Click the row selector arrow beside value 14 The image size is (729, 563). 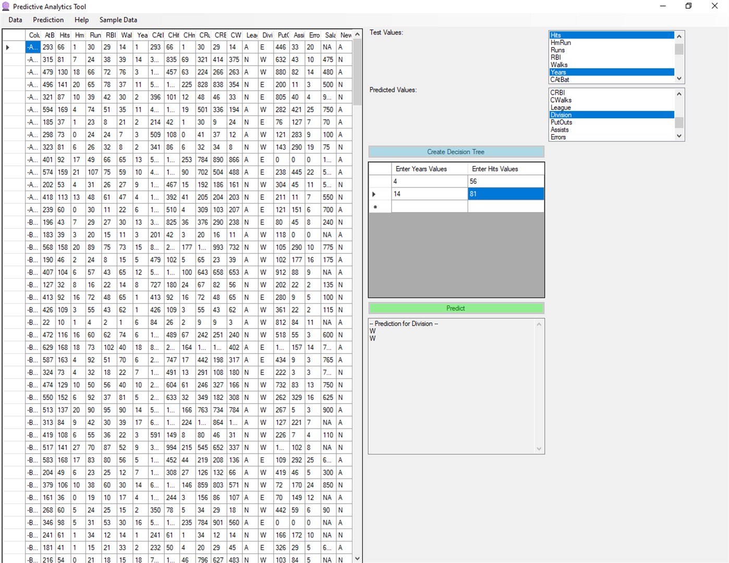point(374,193)
